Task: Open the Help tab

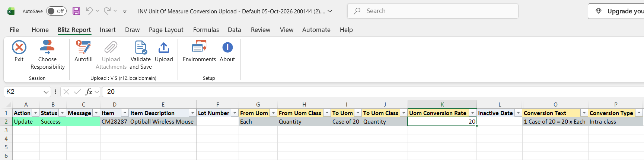Action: (x=346, y=30)
